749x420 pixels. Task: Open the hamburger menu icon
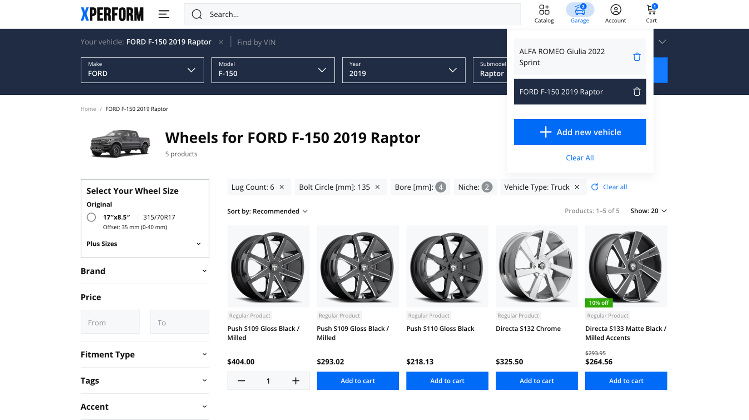[x=164, y=14]
